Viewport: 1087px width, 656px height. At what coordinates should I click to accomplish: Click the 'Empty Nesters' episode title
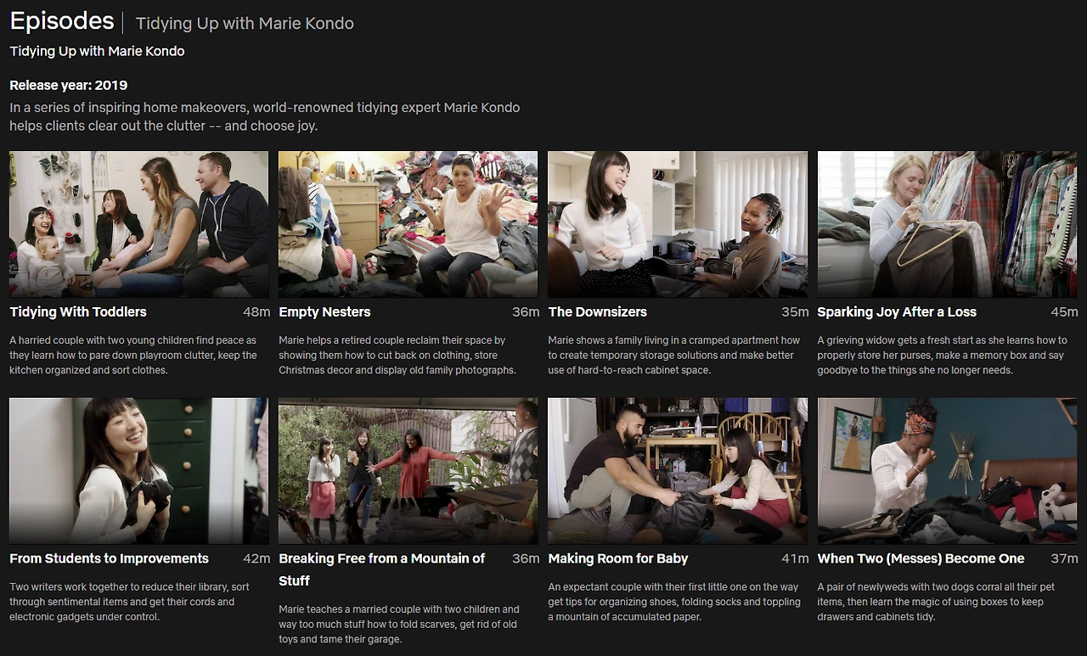(x=324, y=312)
